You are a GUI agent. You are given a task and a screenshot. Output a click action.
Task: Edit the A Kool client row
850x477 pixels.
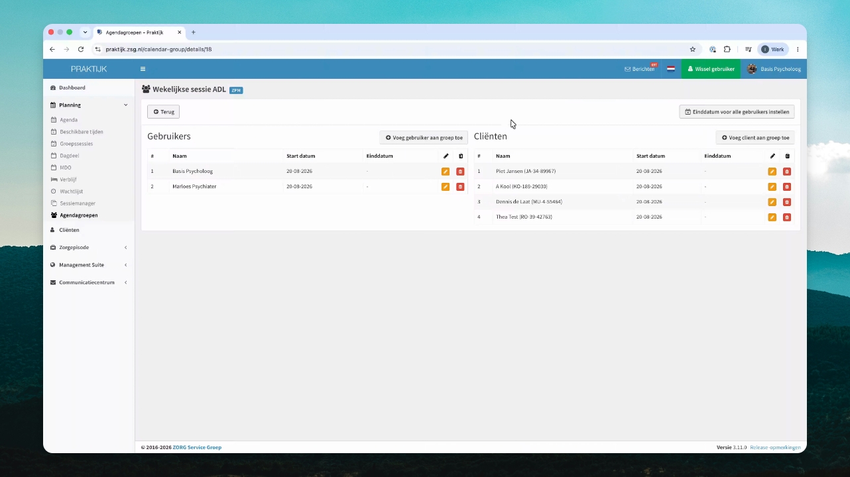pos(772,187)
